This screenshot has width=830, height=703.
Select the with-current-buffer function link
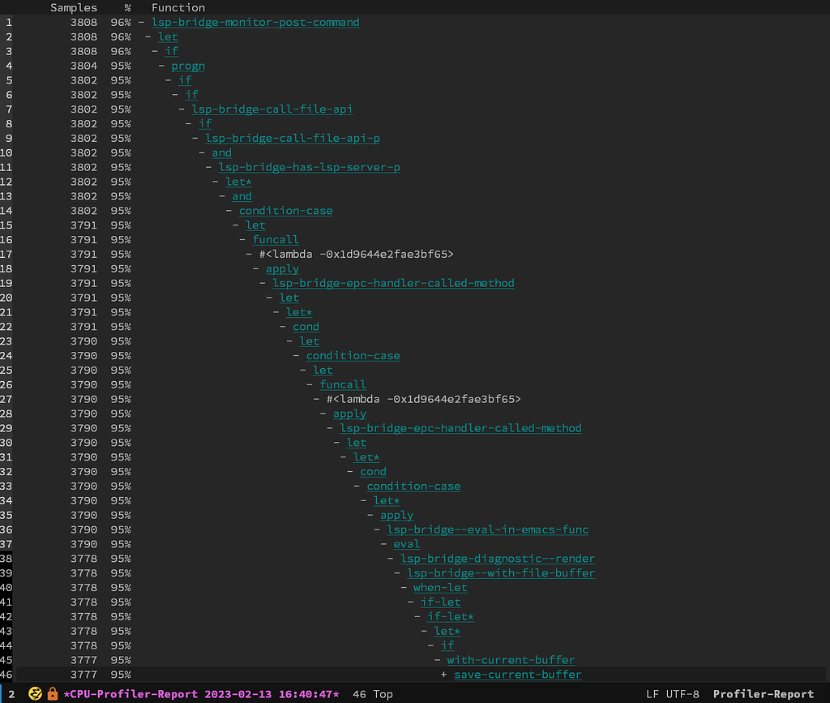[510, 660]
